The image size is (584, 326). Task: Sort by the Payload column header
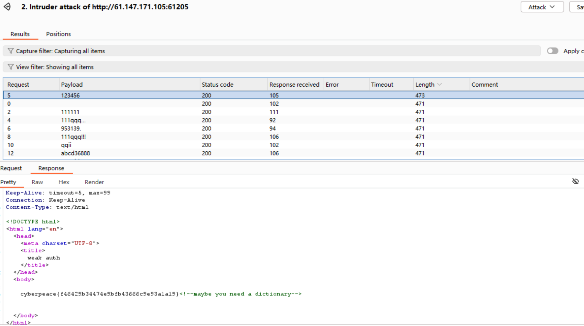(129, 85)
